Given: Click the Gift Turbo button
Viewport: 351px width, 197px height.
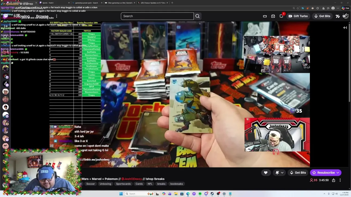Looking at the screenshot, I should point(298,16).
